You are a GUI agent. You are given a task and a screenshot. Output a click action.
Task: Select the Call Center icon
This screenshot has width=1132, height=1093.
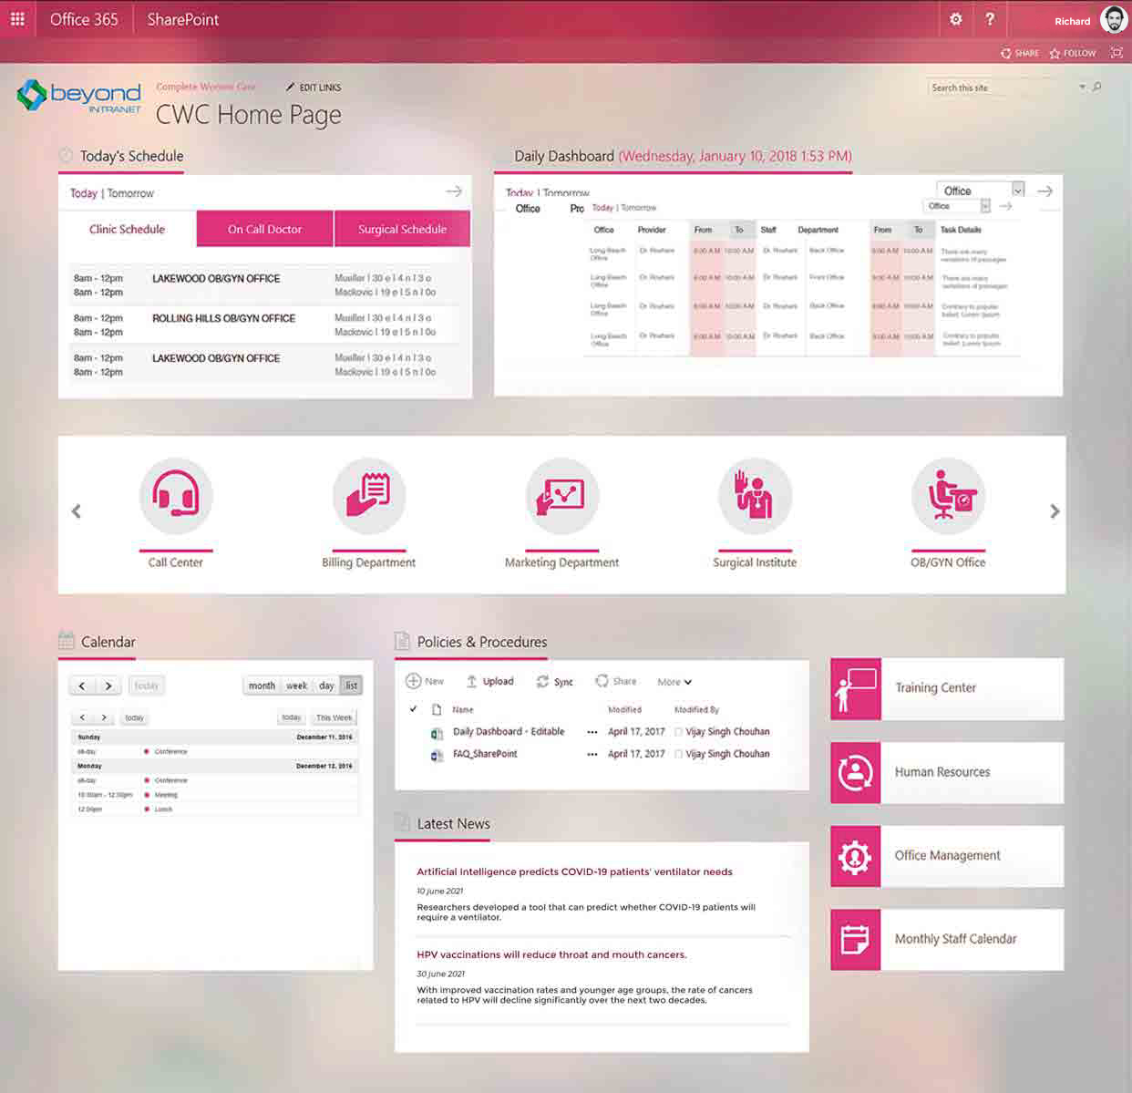point(176,496)
